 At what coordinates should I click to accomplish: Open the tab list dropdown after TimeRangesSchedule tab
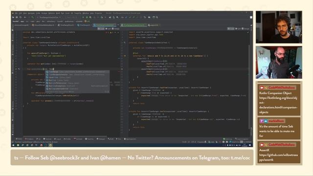[x=118, y=25]
